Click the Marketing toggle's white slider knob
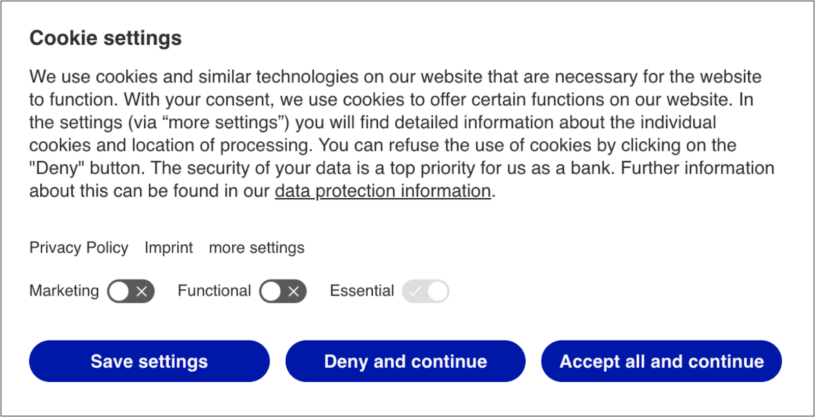The height and width of the screenshot is (417, 815). pyautogui.click(x=120, y=291)
